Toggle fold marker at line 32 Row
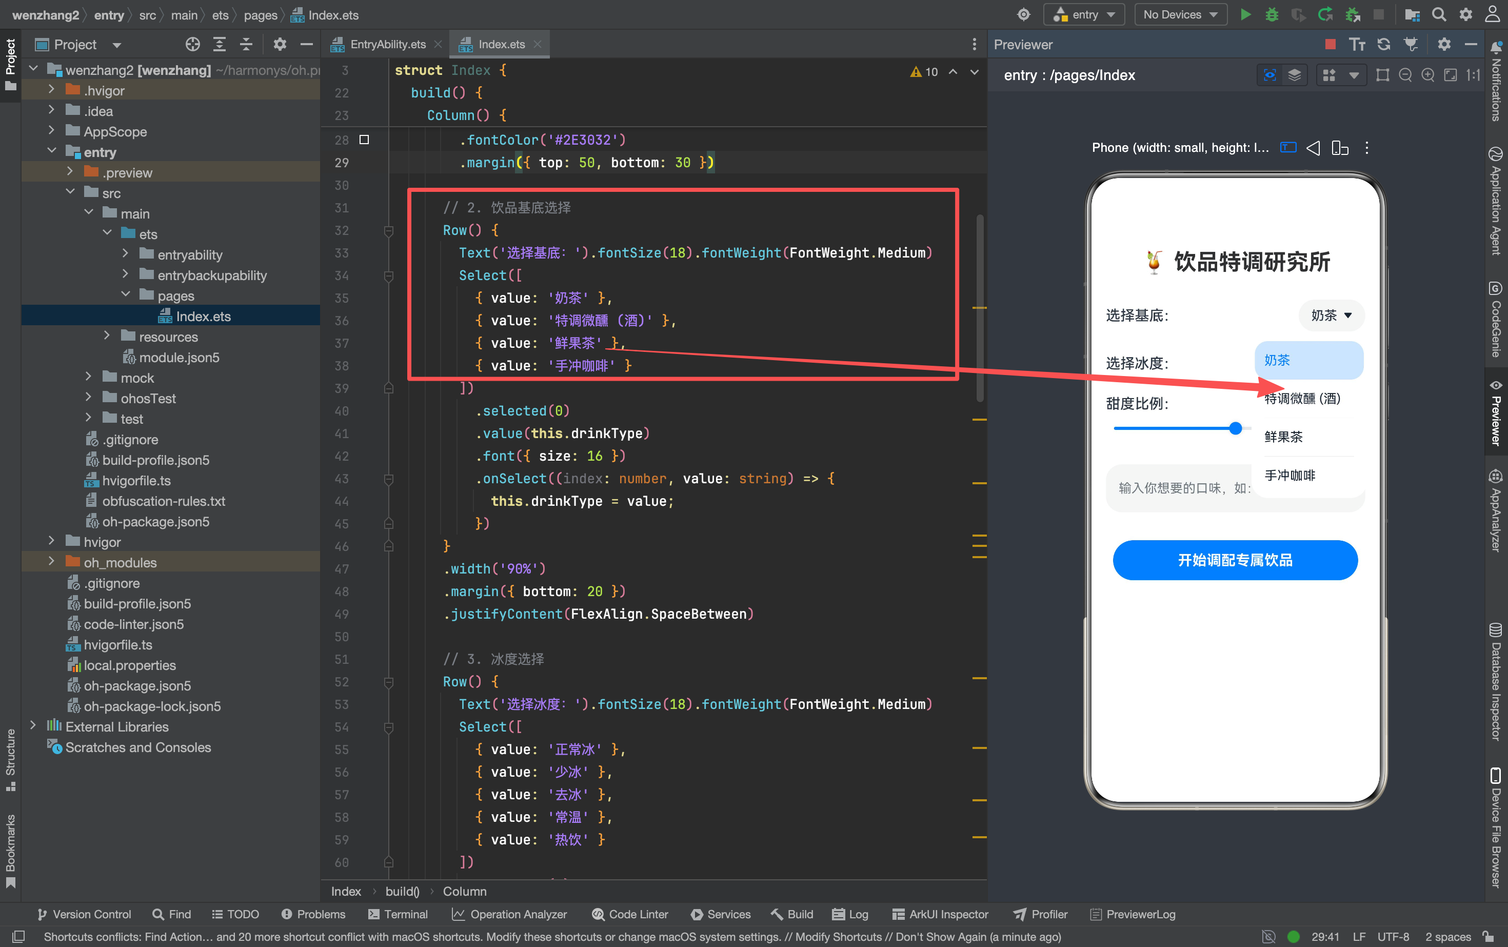The height and width of the screenshot is (947, 1508). point(388,230)
